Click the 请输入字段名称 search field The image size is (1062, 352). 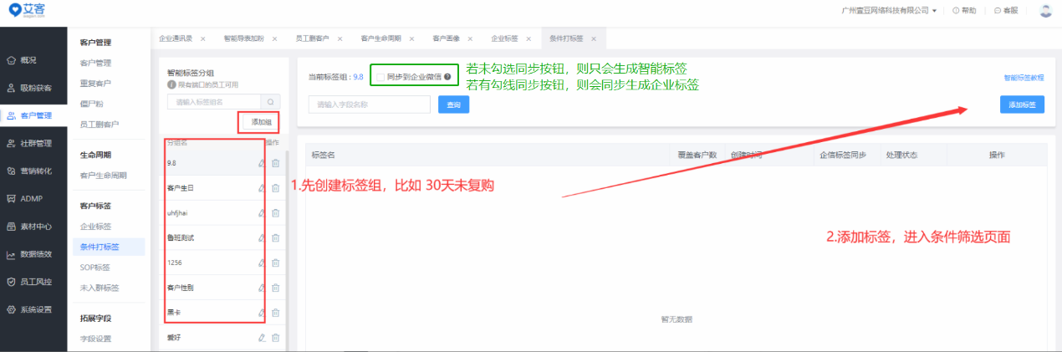(x=369, y=105)
